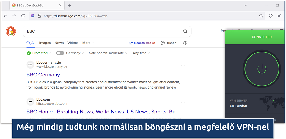Screen dimensions: 286x139
Task: Click the VPN SERVER label
Action: point(238,101)
